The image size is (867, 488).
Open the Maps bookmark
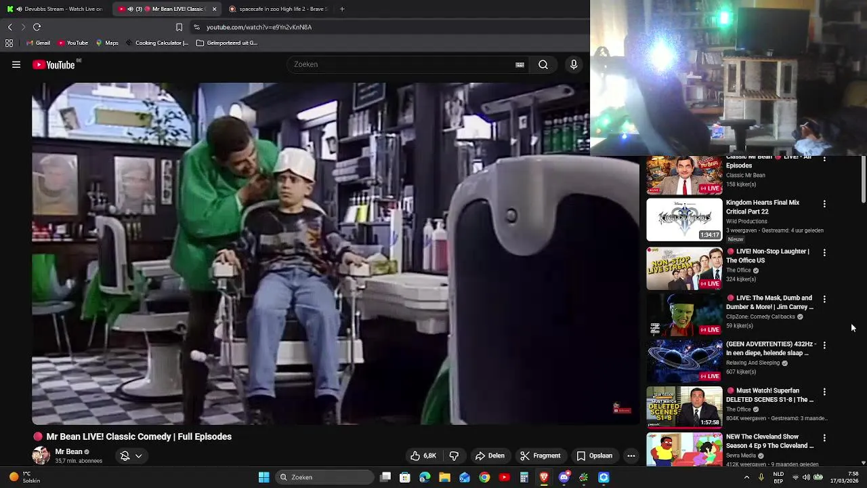coord(107,43)
